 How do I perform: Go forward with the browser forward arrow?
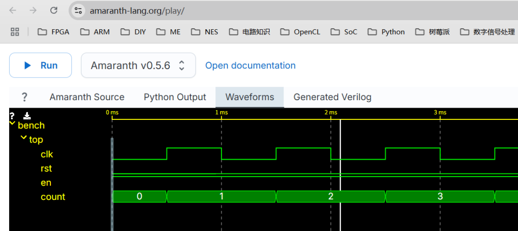(x=33, y=11)
